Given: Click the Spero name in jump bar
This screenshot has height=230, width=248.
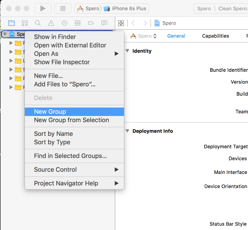Looking at the screenshot, I should click(169, 23).
